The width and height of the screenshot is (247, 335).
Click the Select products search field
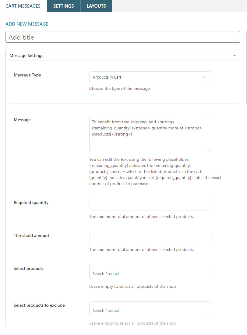pos(150,273)
